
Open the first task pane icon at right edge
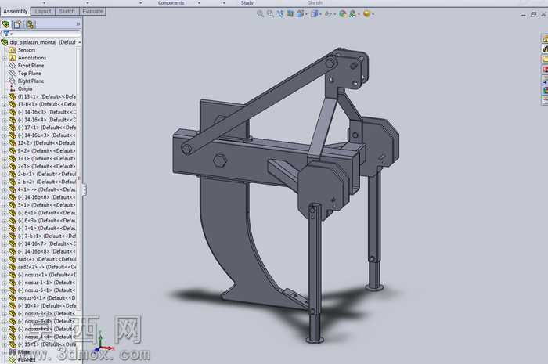pos(545,39)
